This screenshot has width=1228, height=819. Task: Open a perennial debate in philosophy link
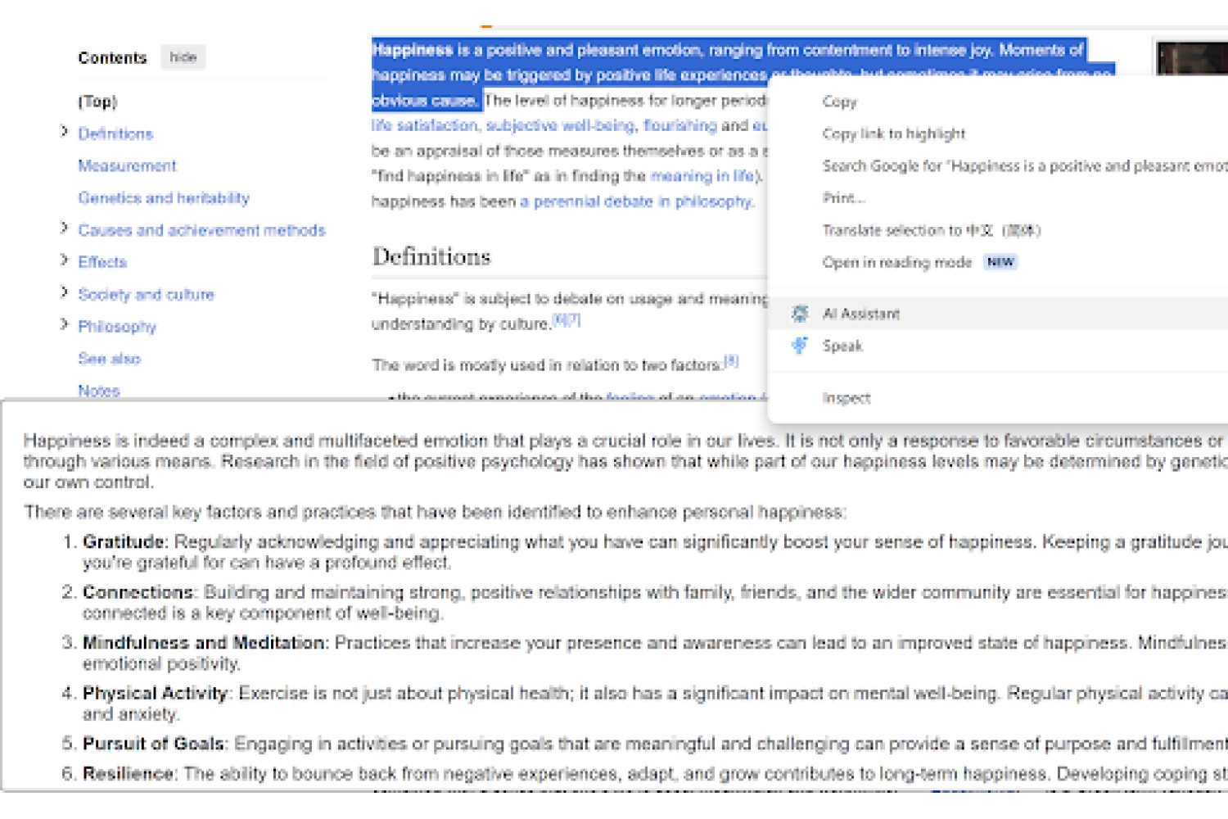(x=635, y=201)
